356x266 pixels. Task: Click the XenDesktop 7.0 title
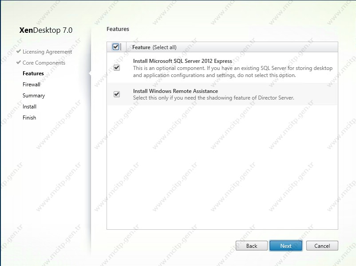pos(46,30)
